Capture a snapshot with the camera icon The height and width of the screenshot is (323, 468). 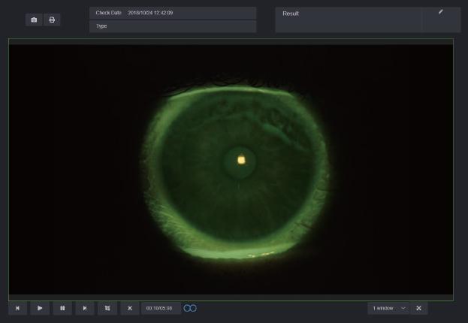coord(34,20)
